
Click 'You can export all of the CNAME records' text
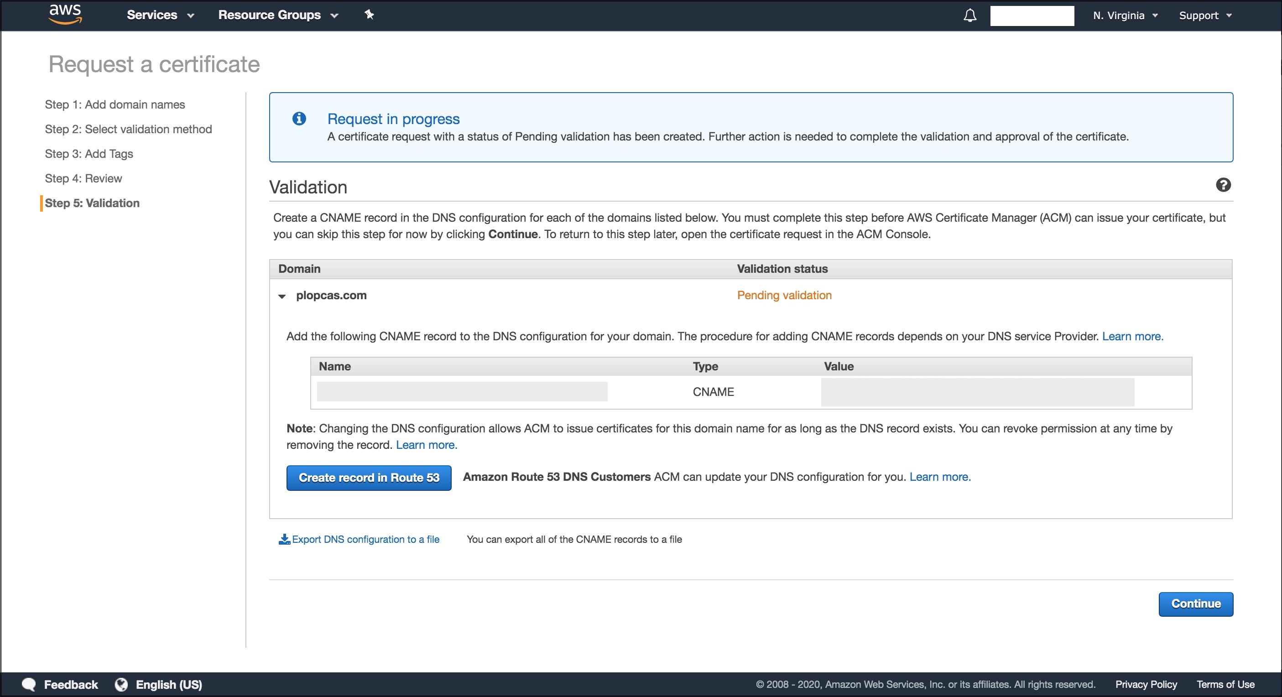[574, 539]
